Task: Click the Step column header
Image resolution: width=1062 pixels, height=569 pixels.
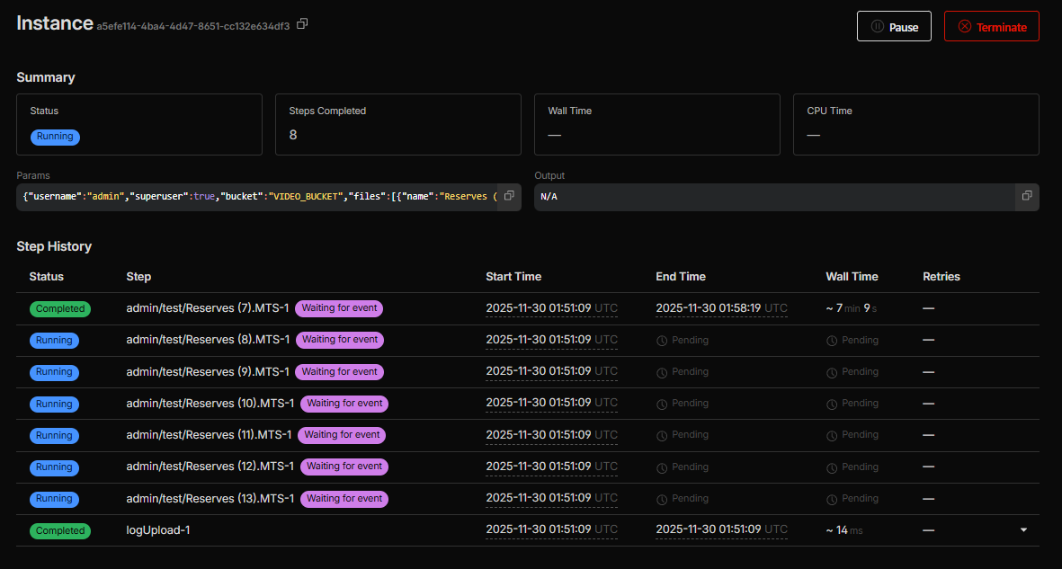Action: tap(138, 276)
